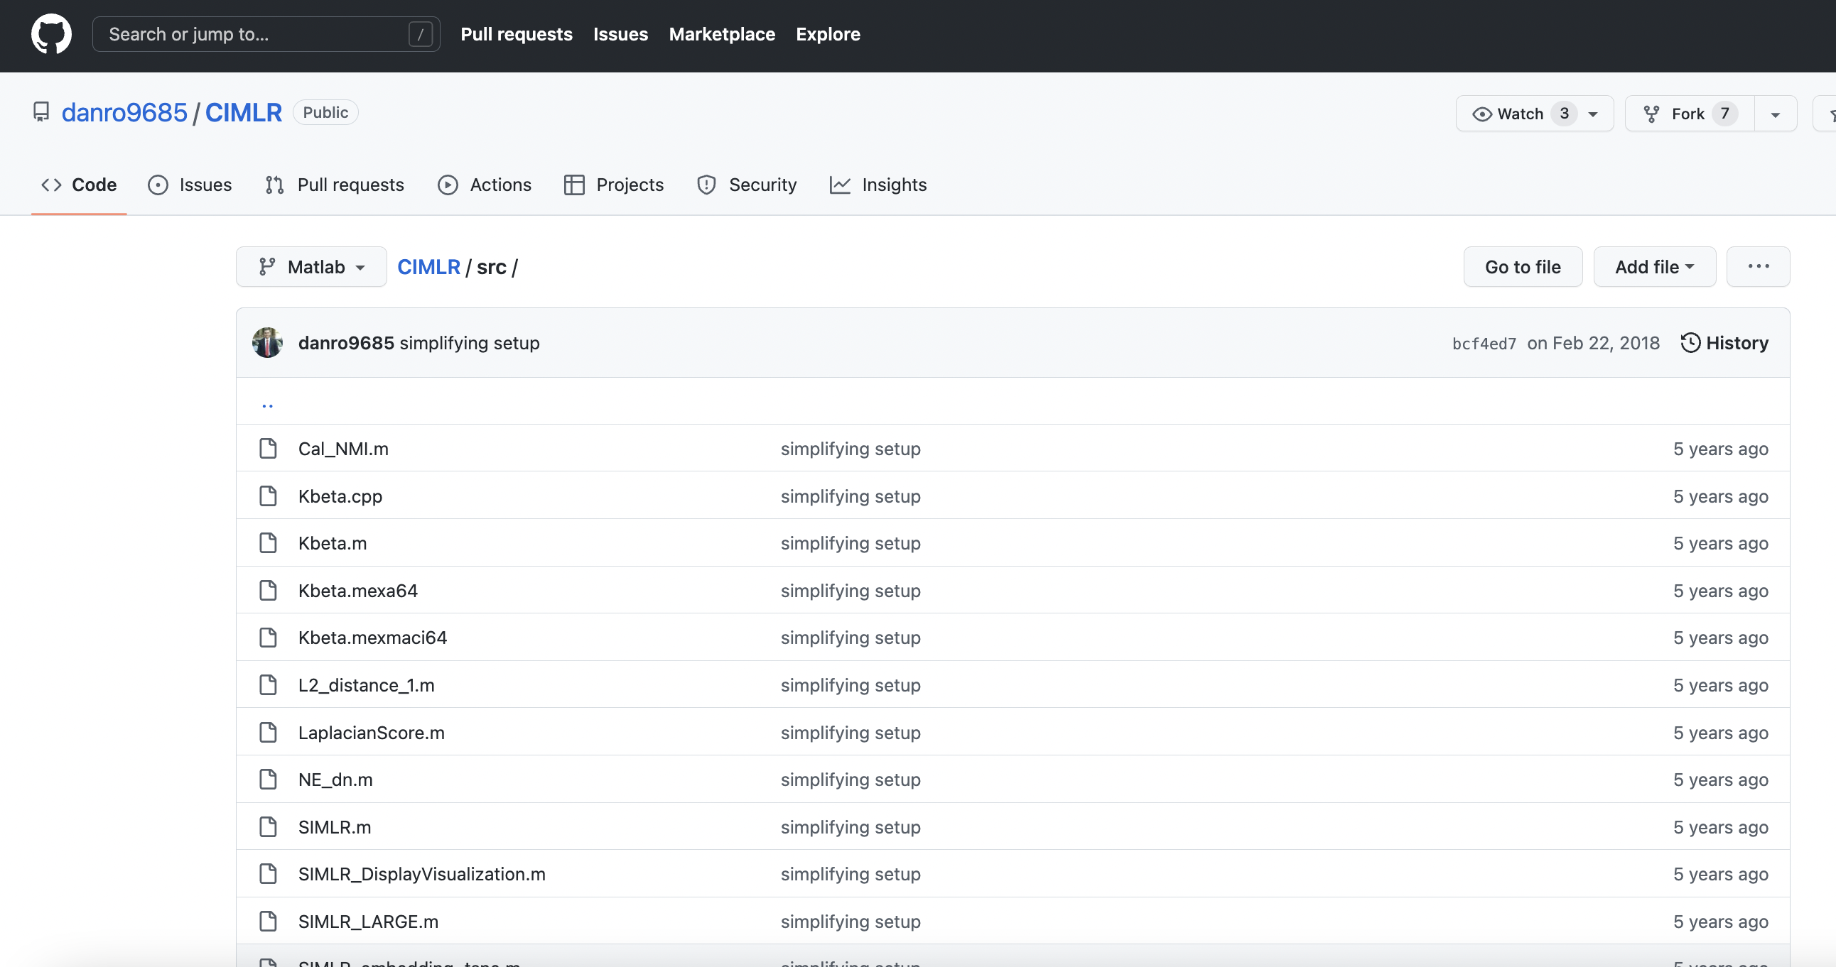
Task: Expand the Add file menu
Action: point(1653,266)
